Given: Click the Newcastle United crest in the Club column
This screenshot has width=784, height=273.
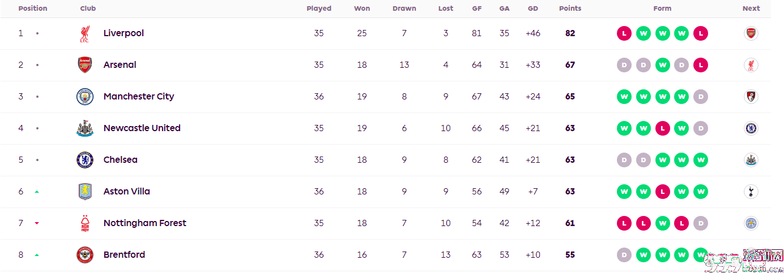Looking at the screenshot, I should click(x=85, y=128).
